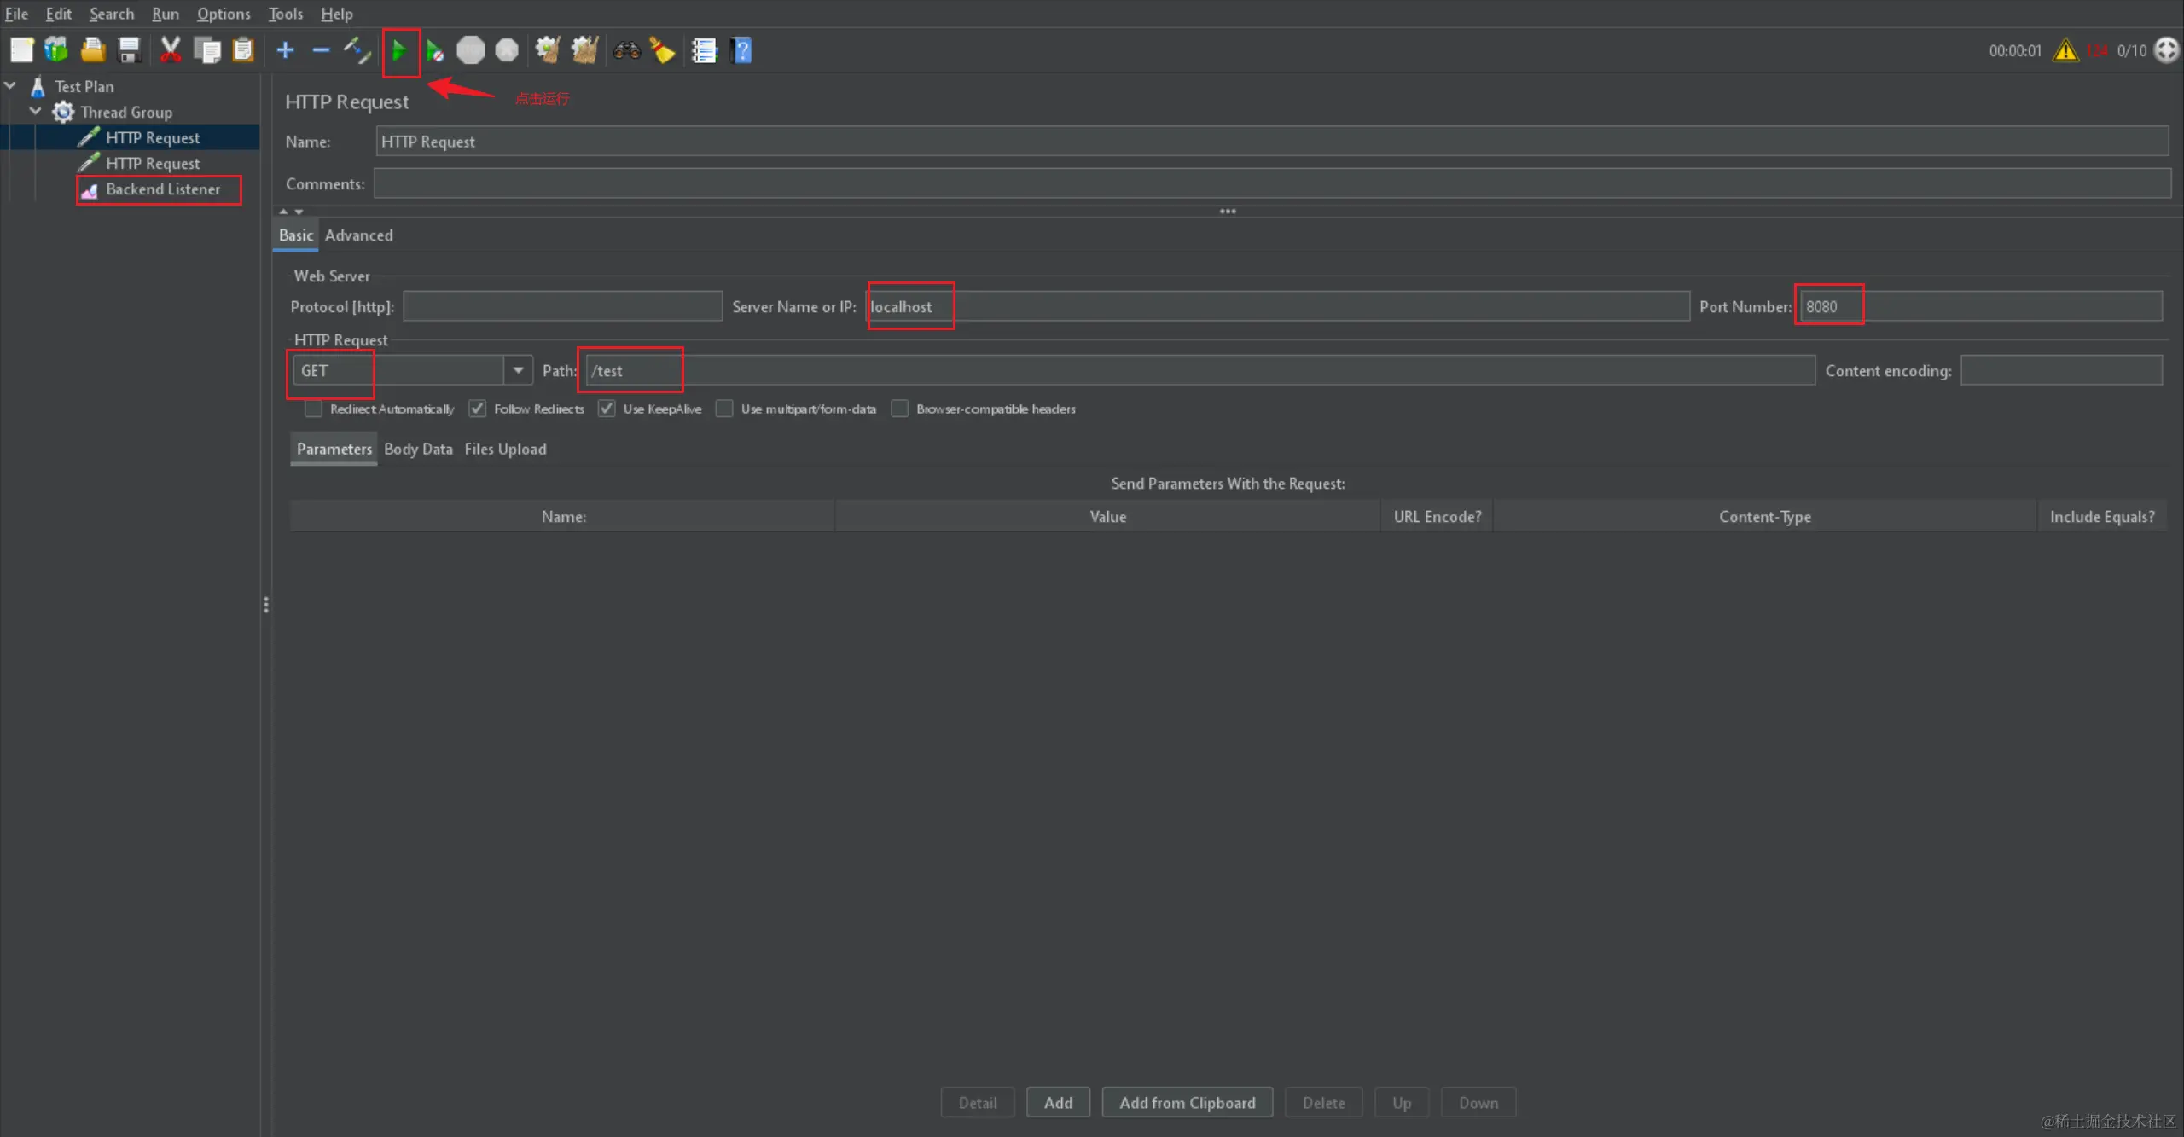Open the Templates toolbar icon
2184x1137 pixels.
(56, 51)
